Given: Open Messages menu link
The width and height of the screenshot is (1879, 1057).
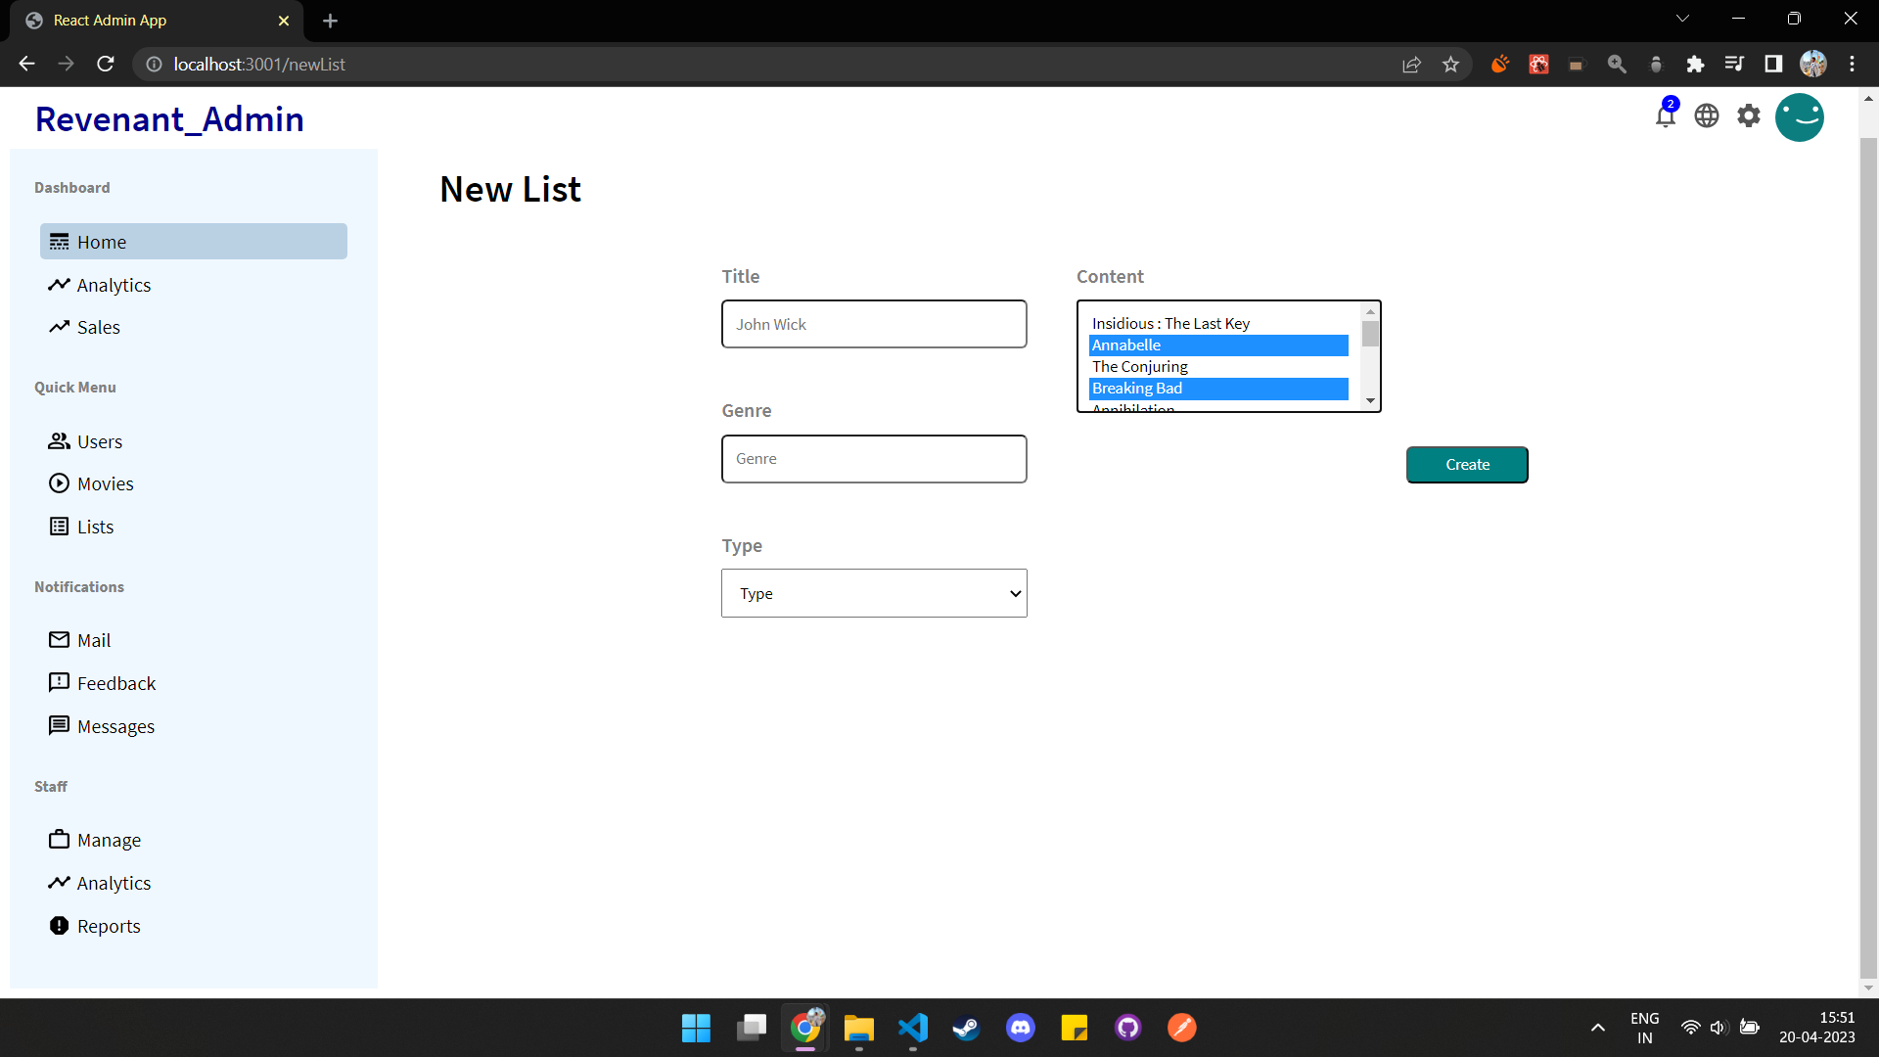Looking at the screenshot, I should coord(115,726).
